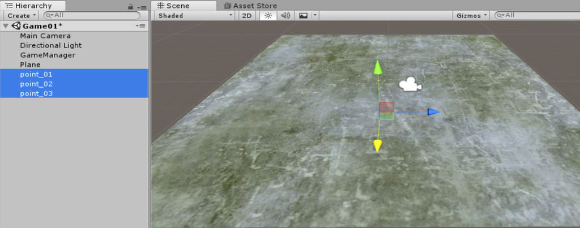
Task: Click the Hierarchy search field
Action: coord(92,15)
